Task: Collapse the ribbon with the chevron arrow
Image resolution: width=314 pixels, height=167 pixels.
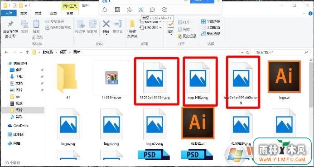Action: point(304,14)
